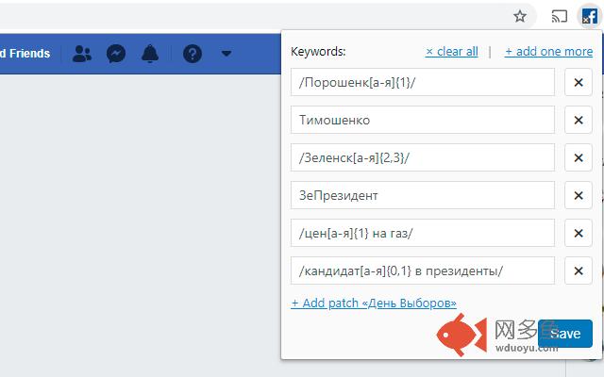Remove the Порошенк keyword row
604x377 pixels.
[x=578, y=83]
